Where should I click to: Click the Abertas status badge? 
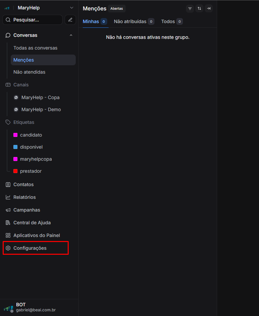point(117,9)
